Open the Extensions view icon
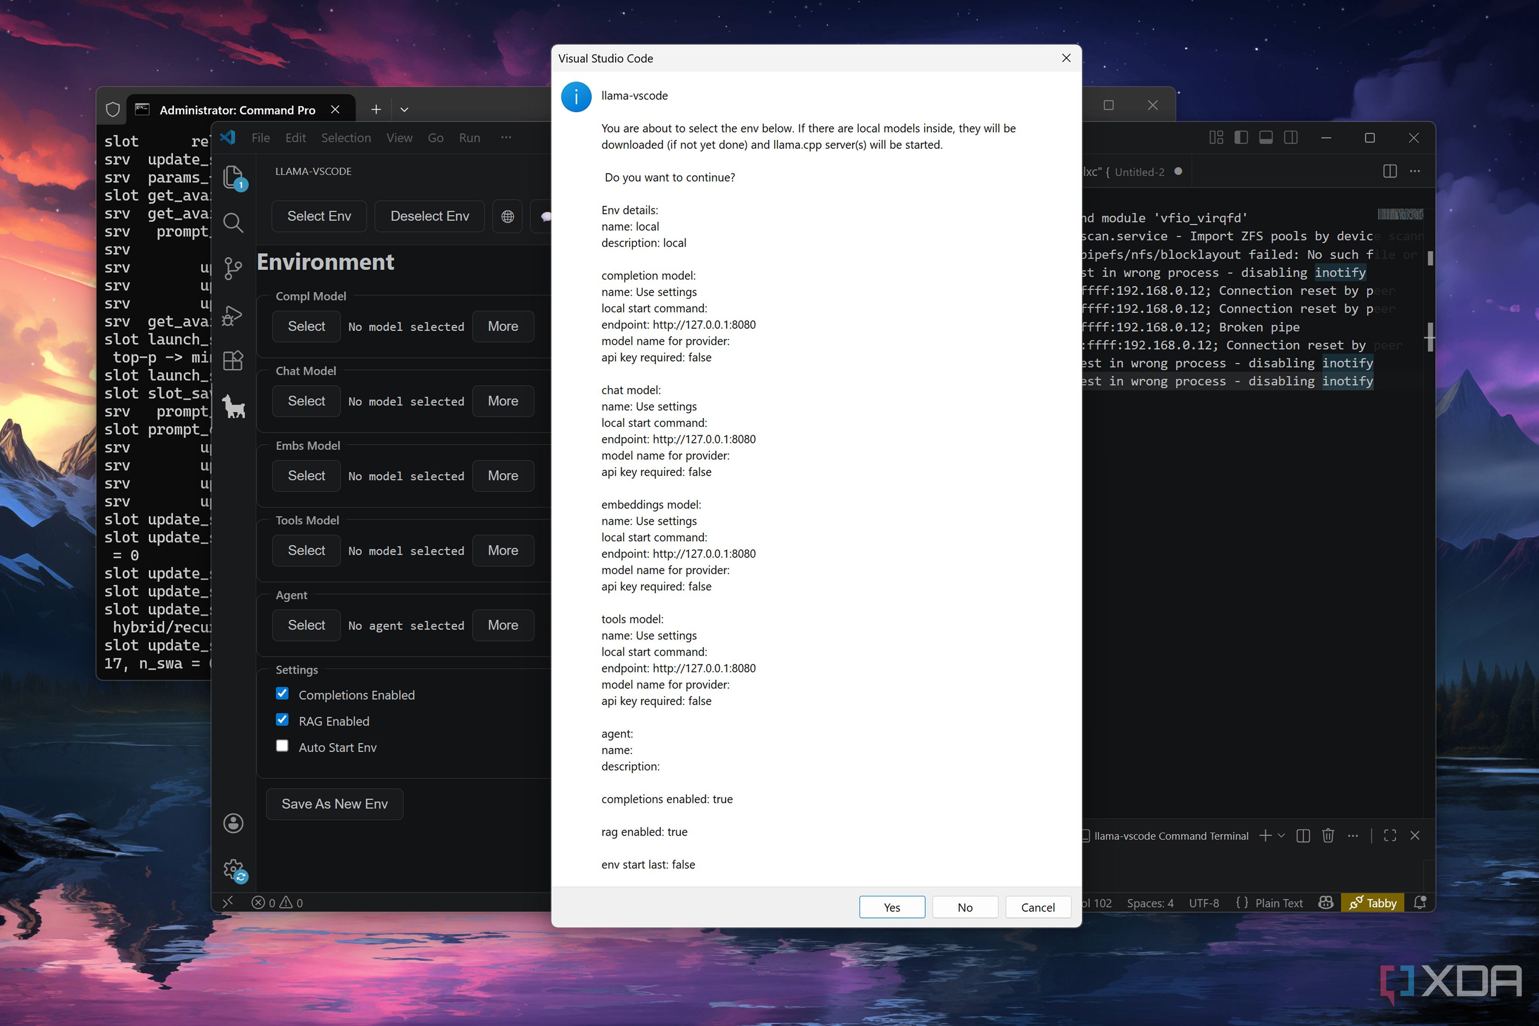1539x1026 pixels. pos(234,360)
